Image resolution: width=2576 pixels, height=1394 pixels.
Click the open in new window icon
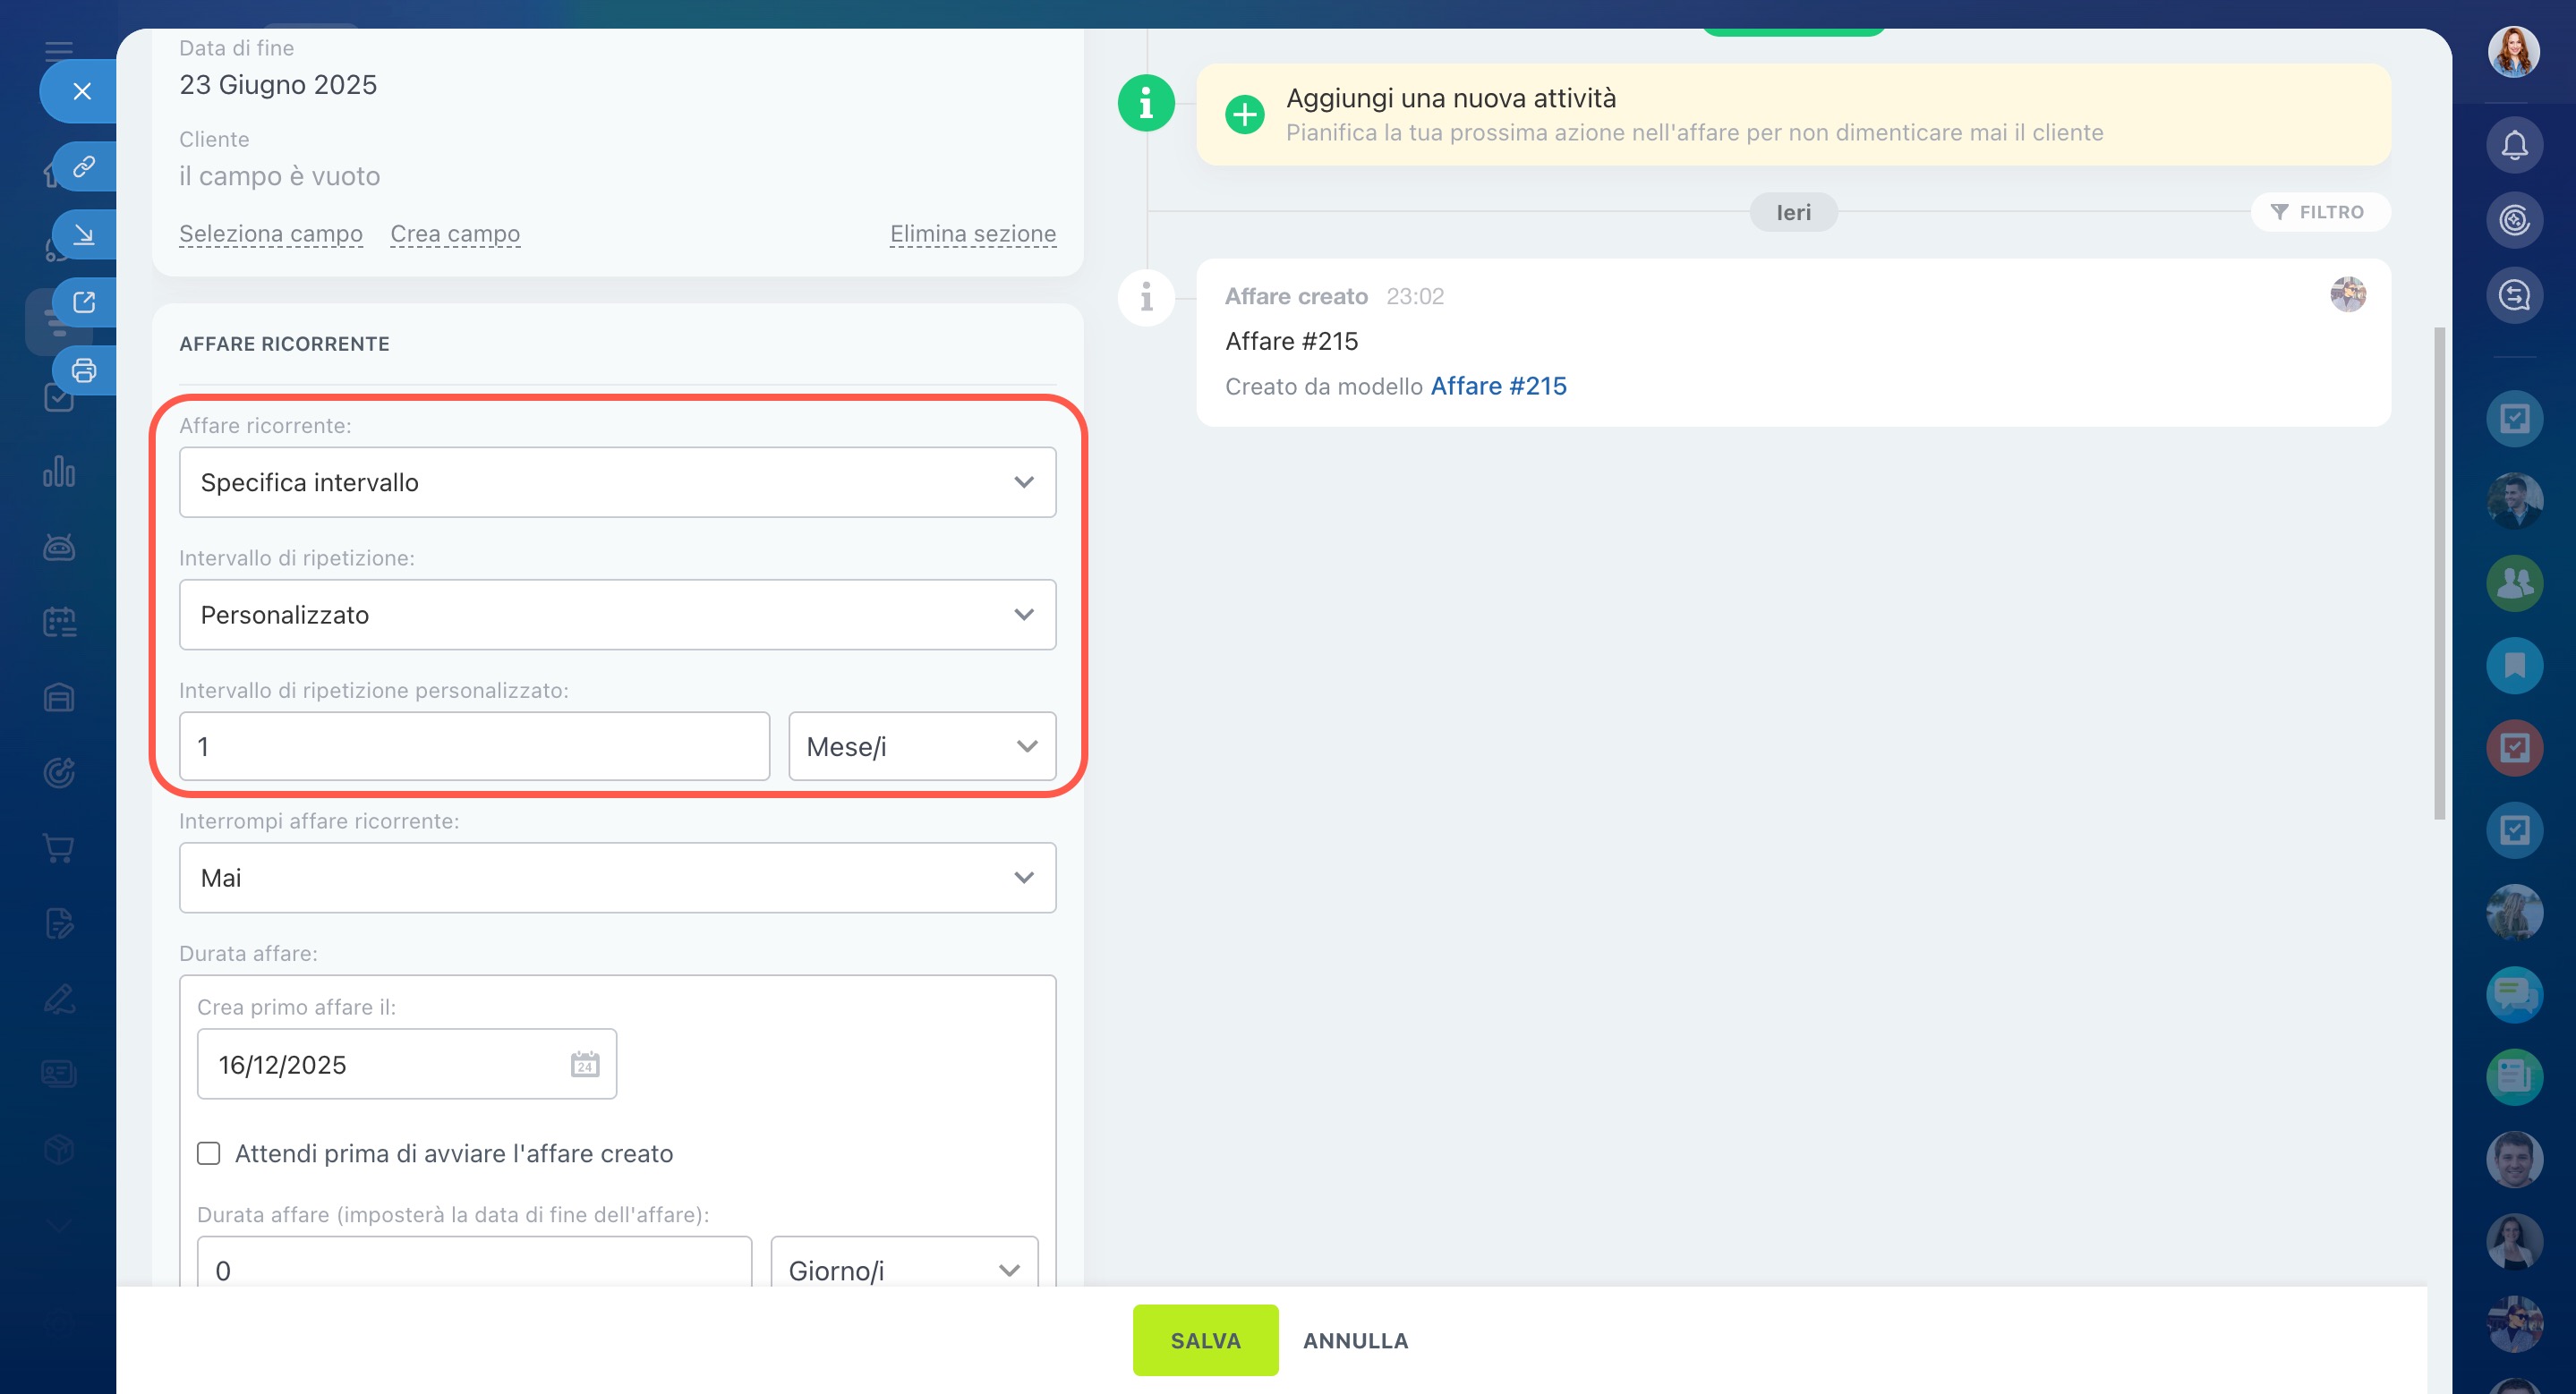[84, 302]
